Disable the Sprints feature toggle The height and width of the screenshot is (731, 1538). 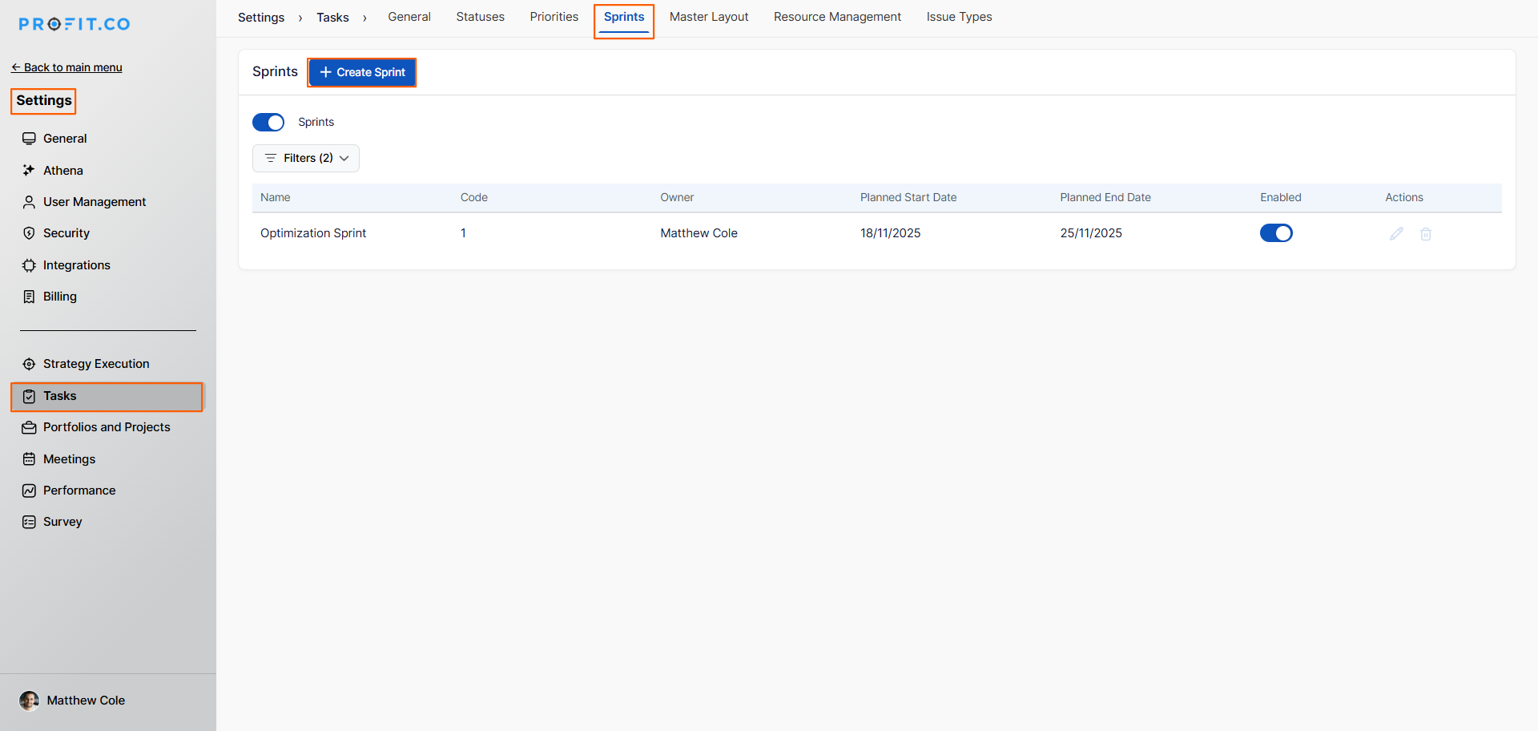(x=268, y=122)
